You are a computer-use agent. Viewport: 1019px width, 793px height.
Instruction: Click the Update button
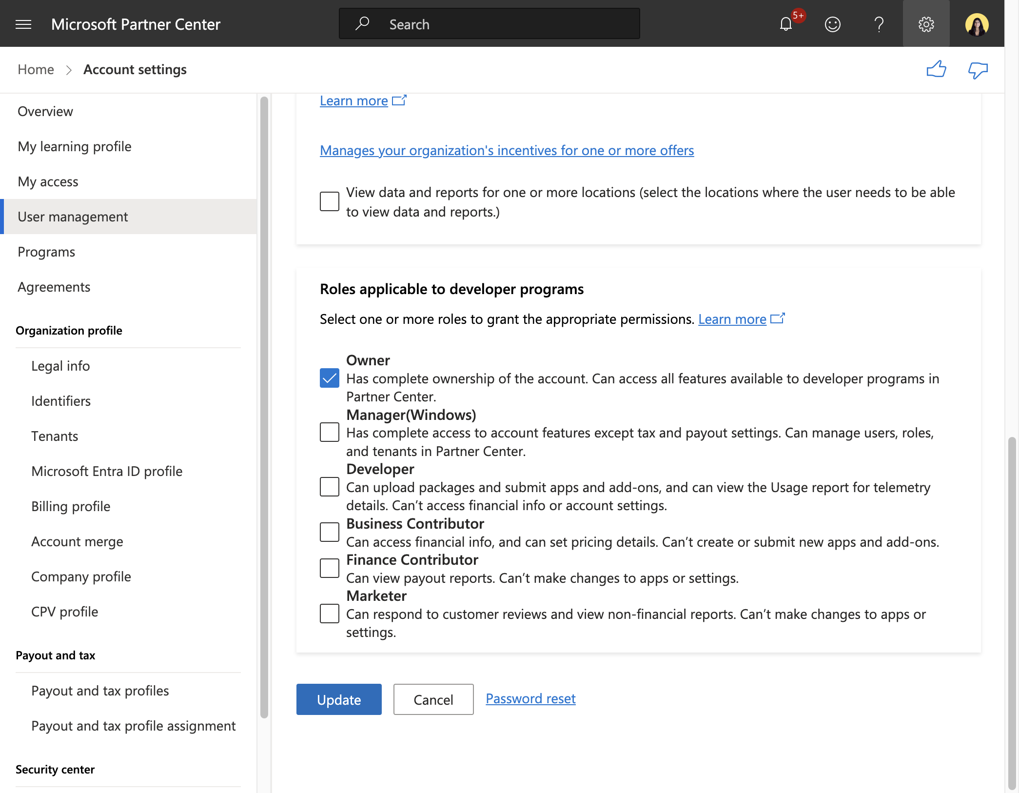(x=339, y=699)
